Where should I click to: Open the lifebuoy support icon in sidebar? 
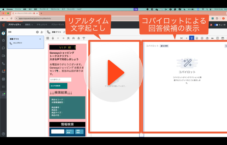[x=3, y=79]
